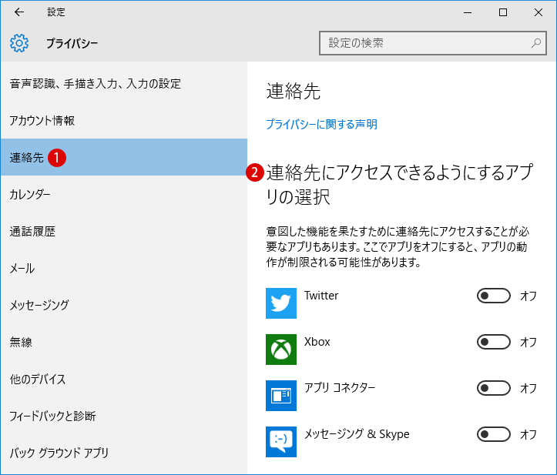Select 連絡先 in the sidebar
The width and height of the screenshot is (557, 475).
coord(123,157)
